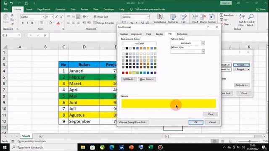Add a new sheet with plus icon
This screenshot has height=151, width=269.
point(41,136)
